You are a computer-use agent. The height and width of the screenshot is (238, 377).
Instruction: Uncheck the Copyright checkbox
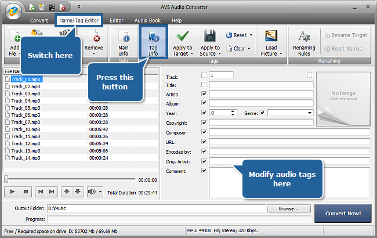[x=204, y=122]
